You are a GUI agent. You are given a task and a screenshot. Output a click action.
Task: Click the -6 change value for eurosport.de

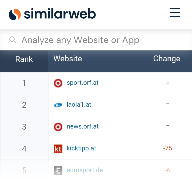pos(167,170)
